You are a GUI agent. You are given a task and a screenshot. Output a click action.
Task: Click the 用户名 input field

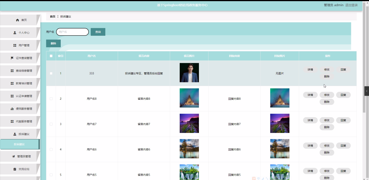[x=72, y=32]
